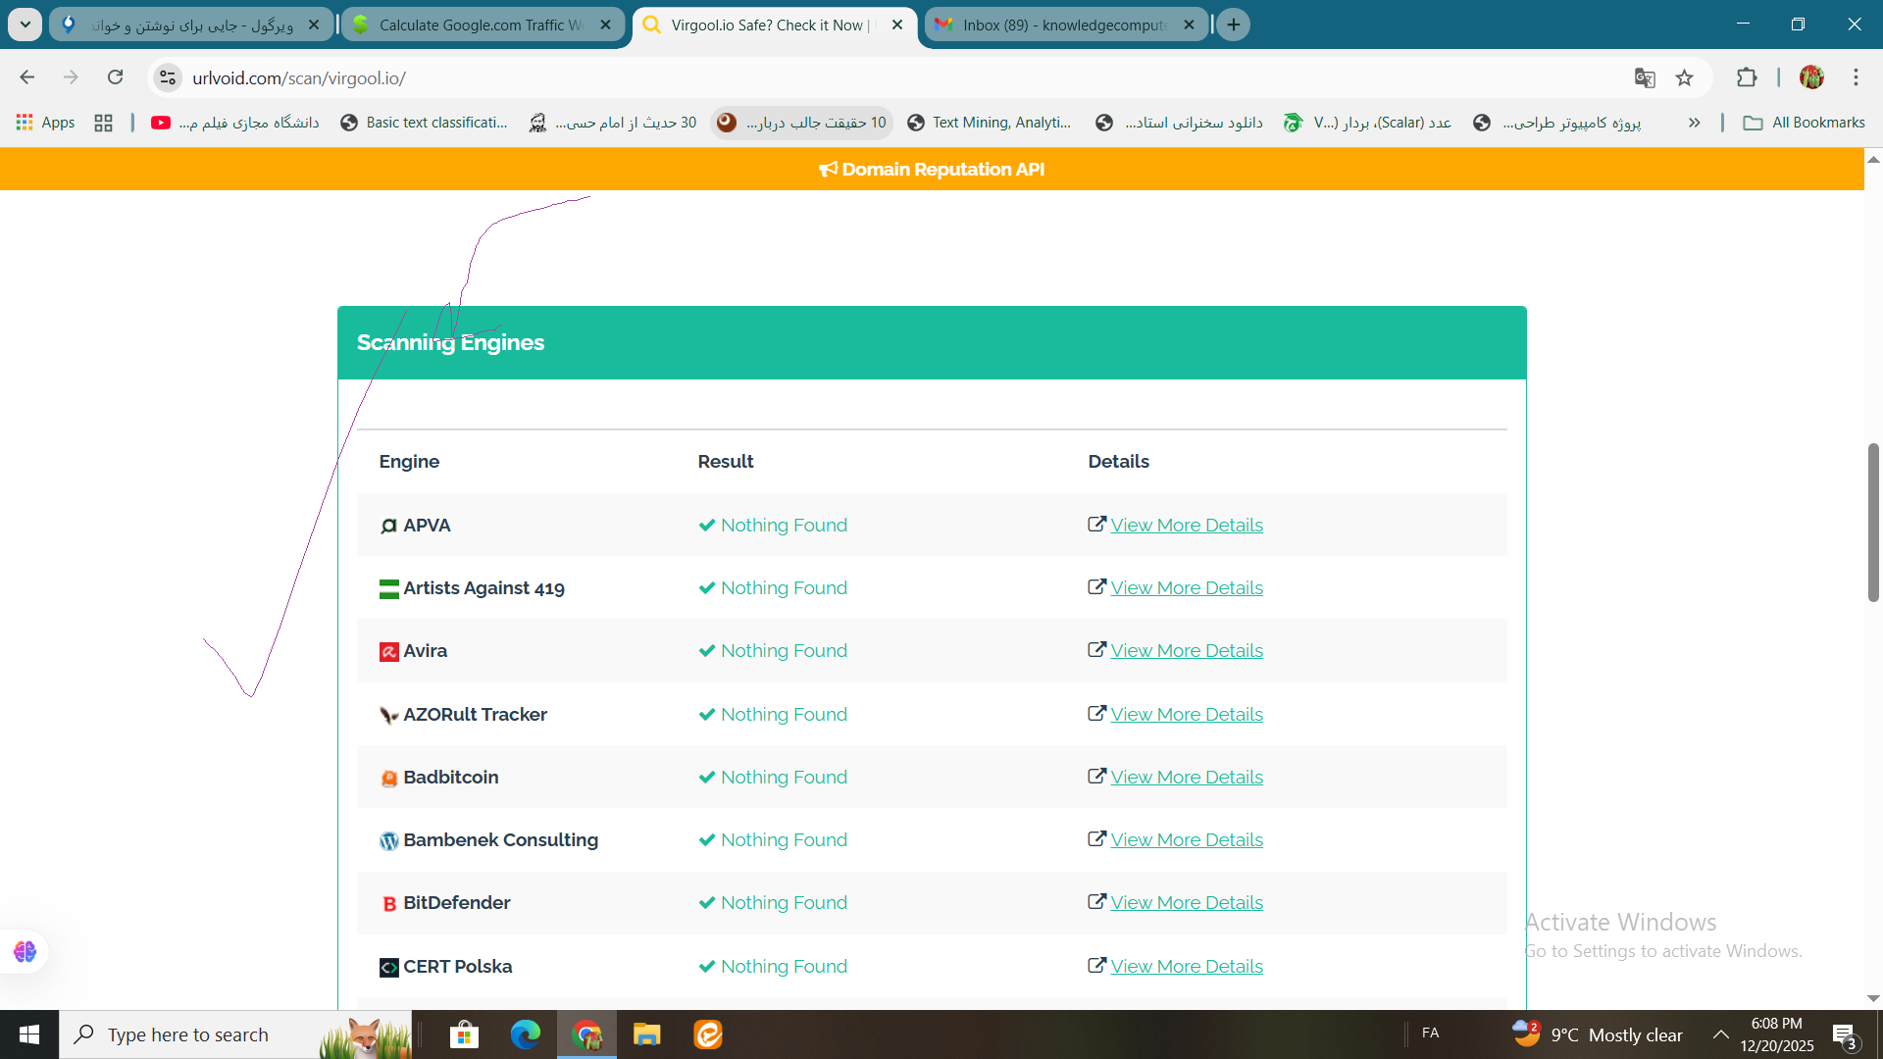Screen dimensions: 1883x1059
Task: Open the bookmarks overflow chevron
Action: click(x=1696, y=123)
